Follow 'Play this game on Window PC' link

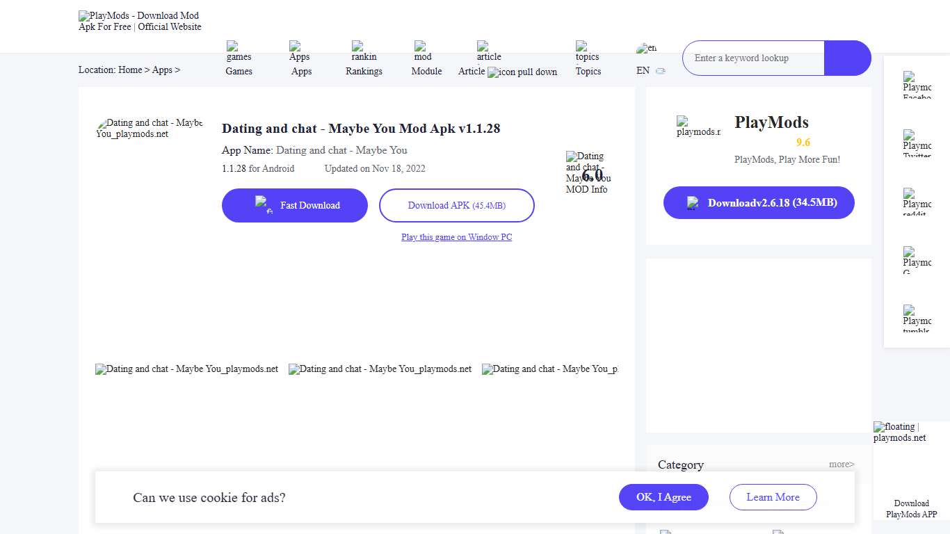(456, 237)
